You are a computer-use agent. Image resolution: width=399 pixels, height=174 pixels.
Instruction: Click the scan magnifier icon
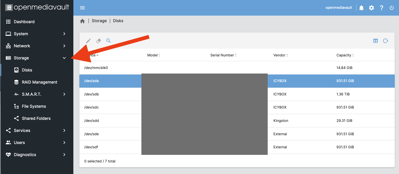click(x=109, y=41)
